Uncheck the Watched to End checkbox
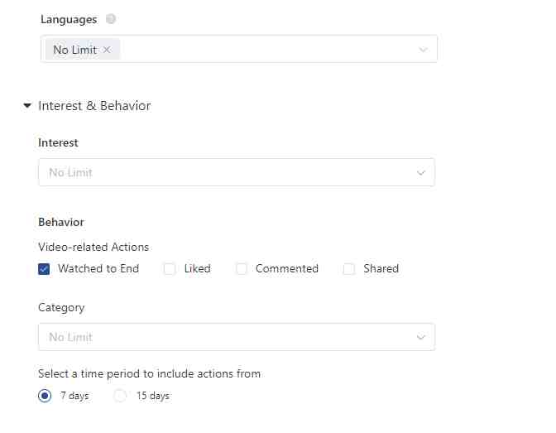The width and height of the screenshot is (556, 433). (x=44, y=269)
